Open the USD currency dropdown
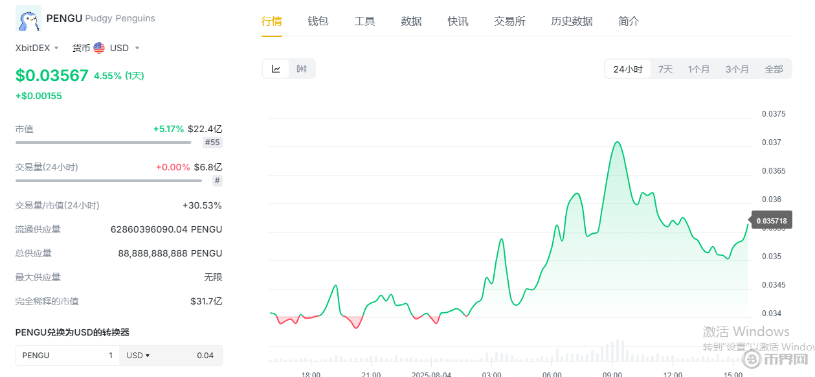Image resolution: width=815 pixels, height=377 pixels. pyautogui.click(x=124, y=48)
